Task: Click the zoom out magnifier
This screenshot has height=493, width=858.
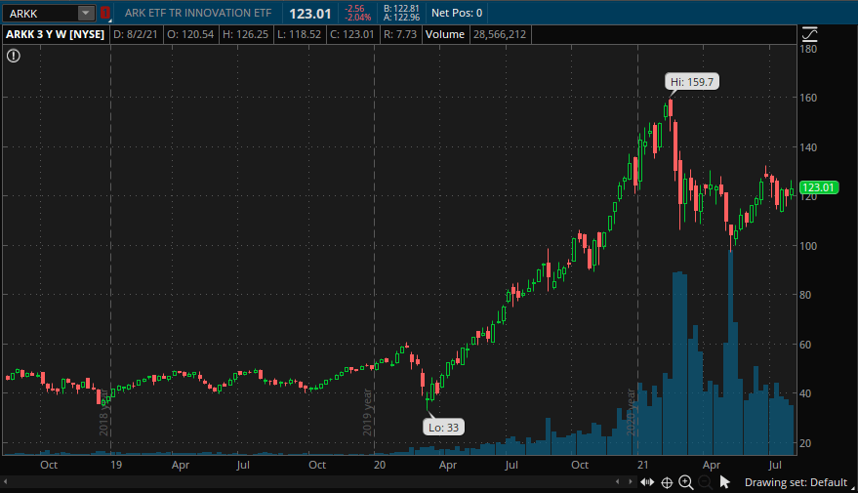Action: point(706,482)
